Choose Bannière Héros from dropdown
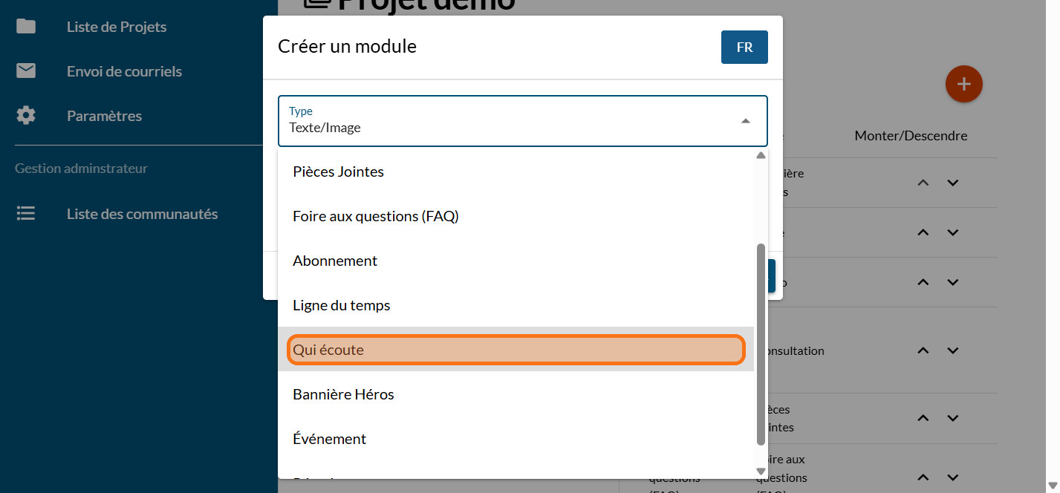1060x493 pixels. [343, 394]
